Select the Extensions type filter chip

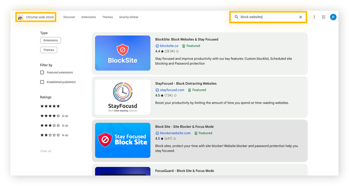51,41
